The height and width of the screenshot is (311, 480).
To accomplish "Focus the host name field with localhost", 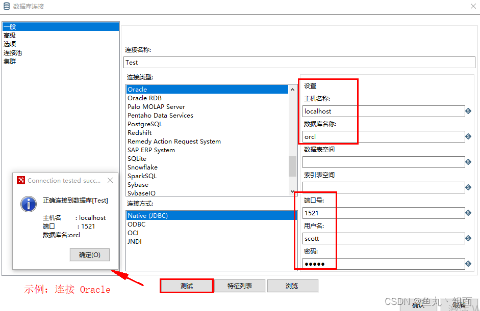I will pyautogui.click(x=384, y=111).
